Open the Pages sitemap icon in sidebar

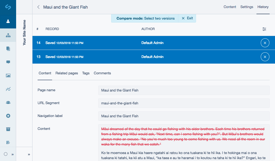8,35
